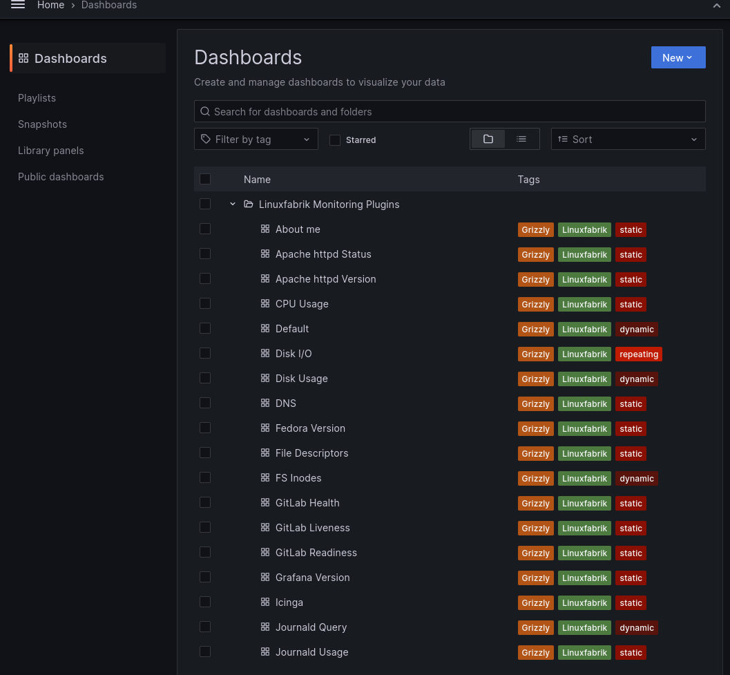
Task: Open the CPU Usage dashboard
Action: (x=302, y=304)
